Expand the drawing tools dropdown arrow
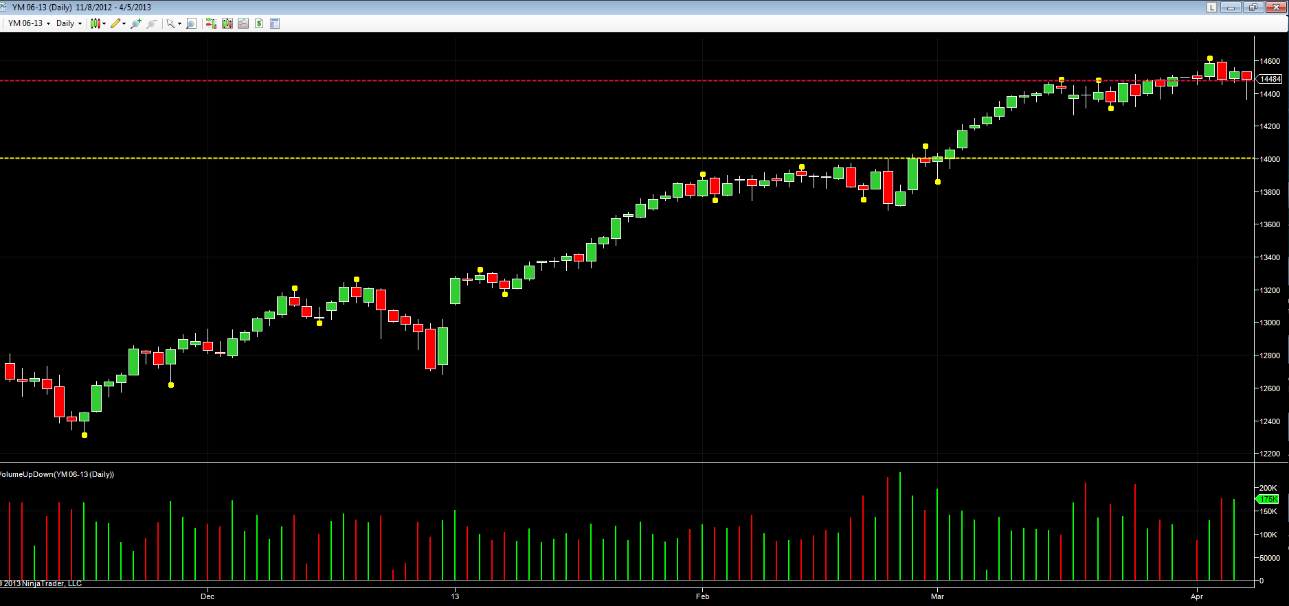The height and width of the screenshot is (606, 1289). pos(124,23)
